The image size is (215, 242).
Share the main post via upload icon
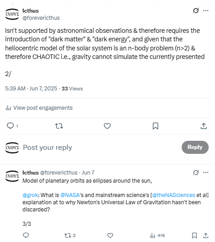(x=204, y=126)
